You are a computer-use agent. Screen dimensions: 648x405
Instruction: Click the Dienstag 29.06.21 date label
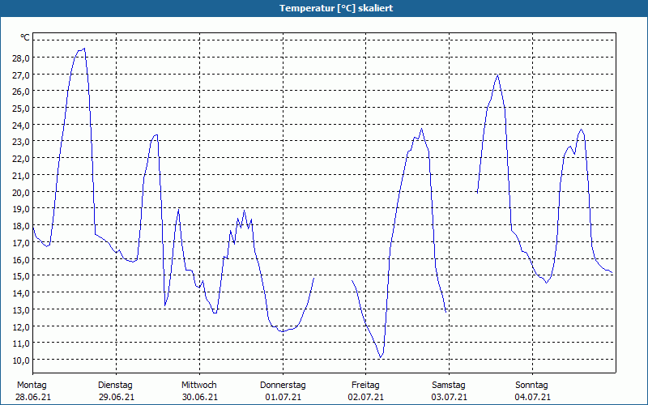click(116, 391)
